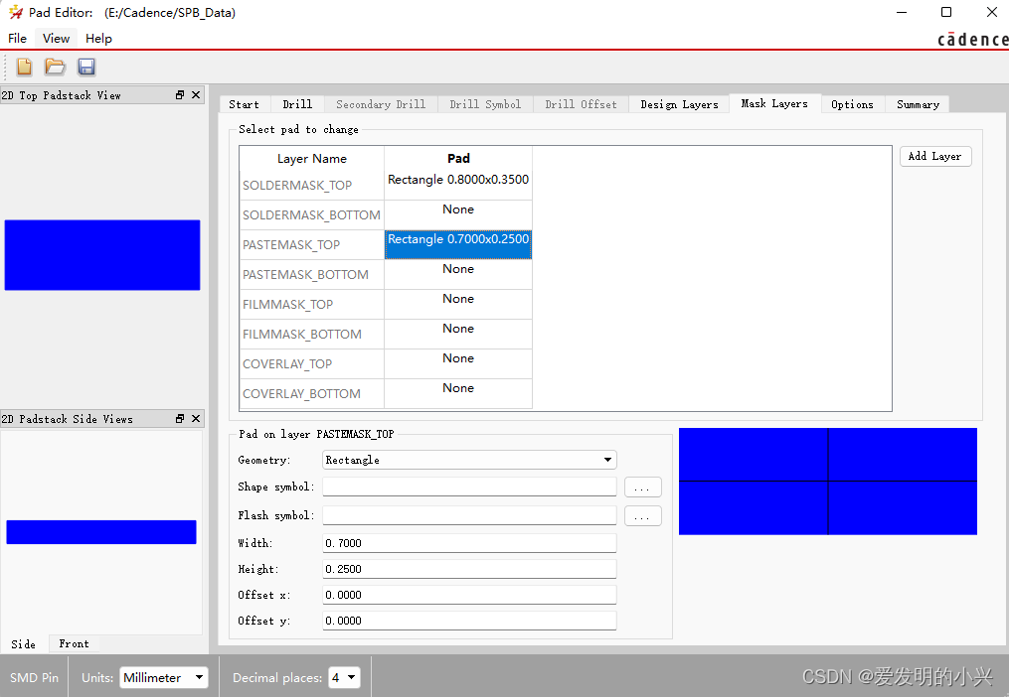Image resolution: width=1009 pixels, height=697 pixels.
Task: Switch to the Start tab
Action: tap(244, 104)
